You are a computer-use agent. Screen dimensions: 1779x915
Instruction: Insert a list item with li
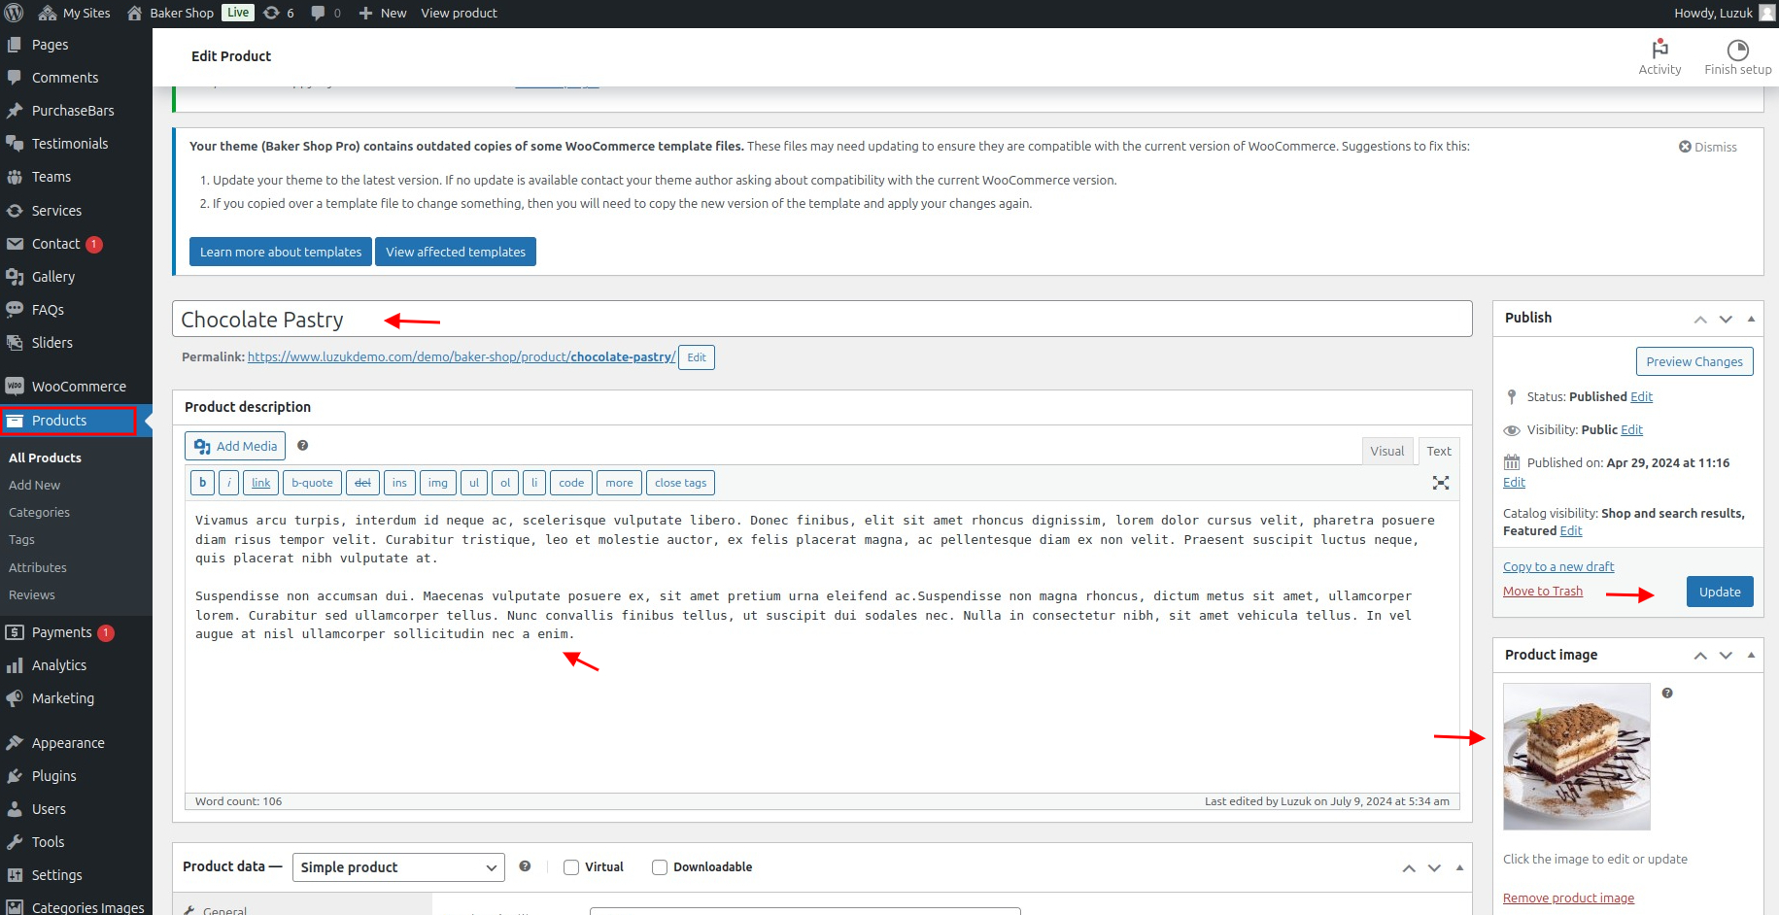pos(534,483)
